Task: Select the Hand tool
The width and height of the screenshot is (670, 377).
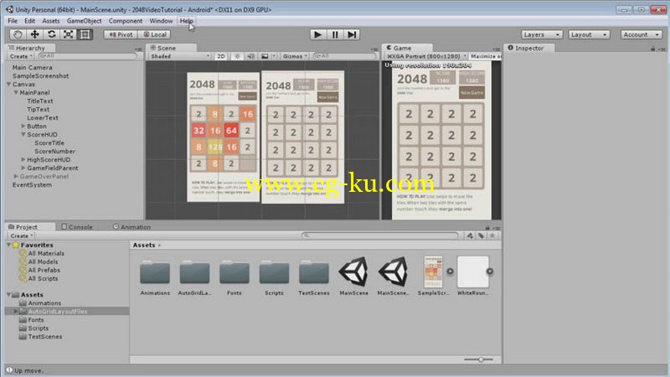Action: pos(18,34)
